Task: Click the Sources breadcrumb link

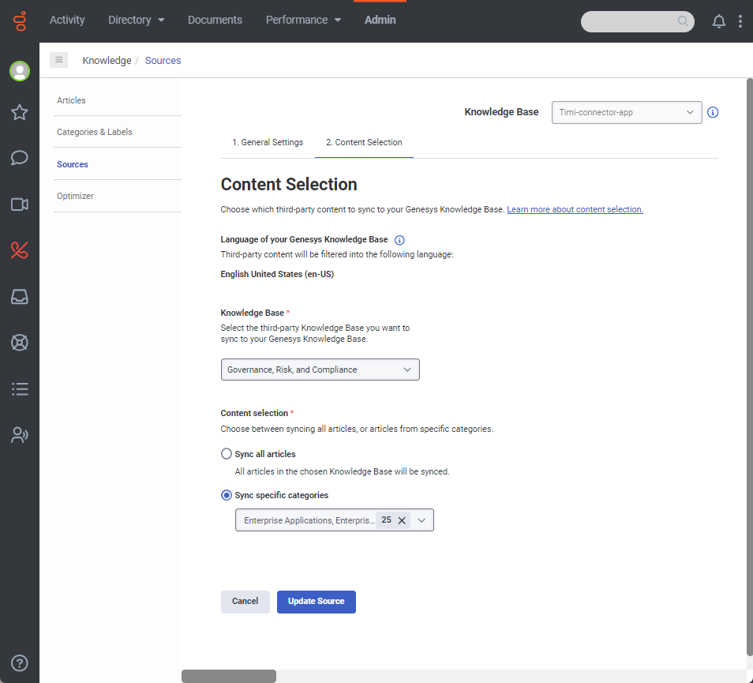Action: 163,61
